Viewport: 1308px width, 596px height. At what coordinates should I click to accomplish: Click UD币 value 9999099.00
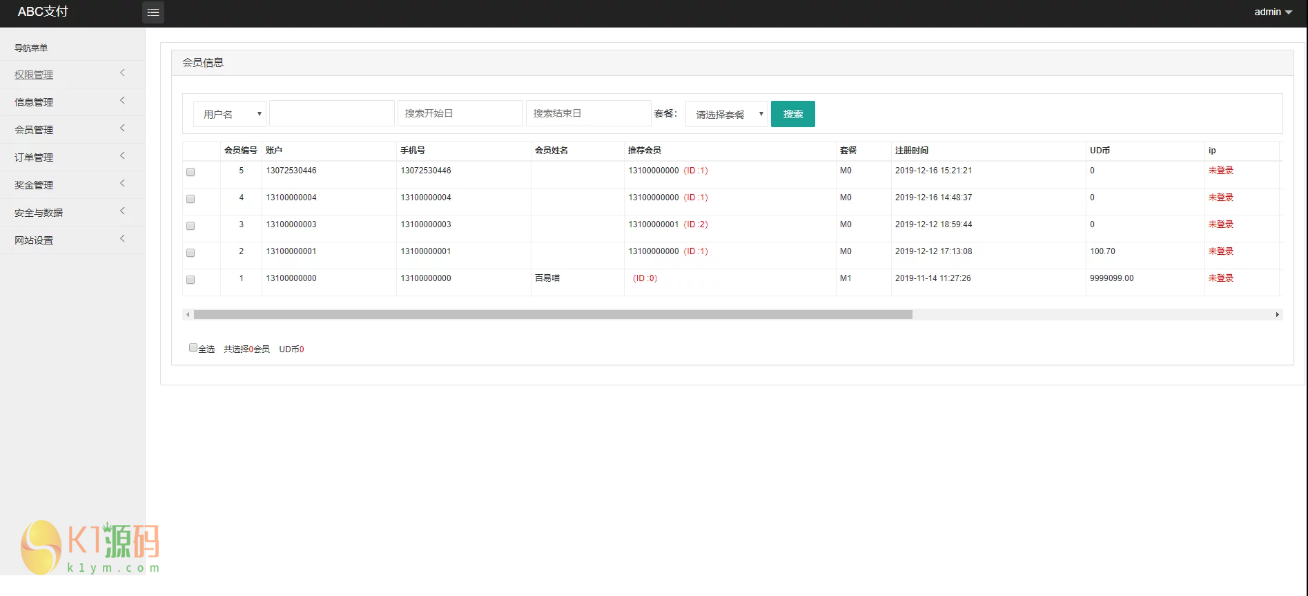(x=1112, y=278)
